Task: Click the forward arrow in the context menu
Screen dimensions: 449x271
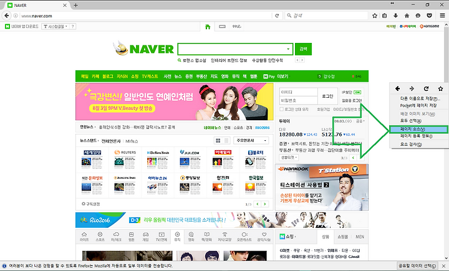Action: click(412, 88)
